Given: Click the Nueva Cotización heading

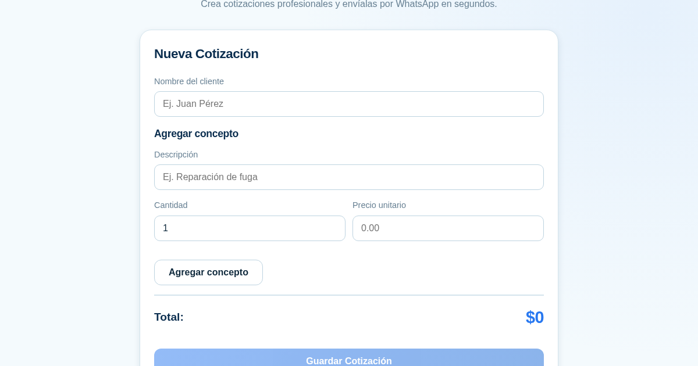Looking at the screenshot, I should pyautogui.click(x=206, y=53).
